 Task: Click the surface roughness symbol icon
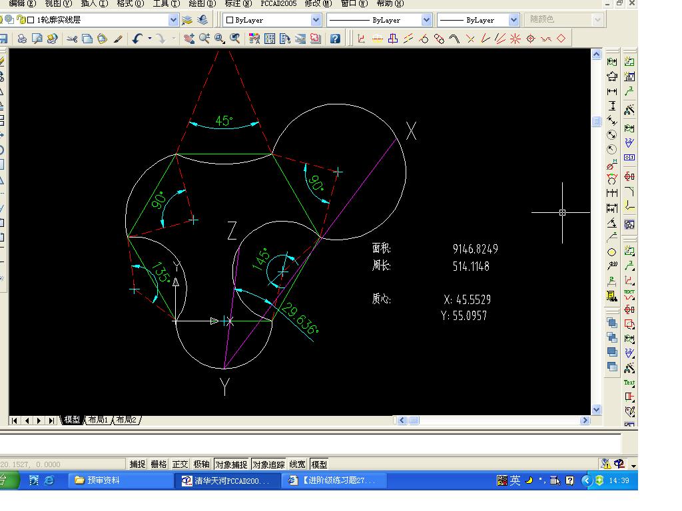[629, 142]
